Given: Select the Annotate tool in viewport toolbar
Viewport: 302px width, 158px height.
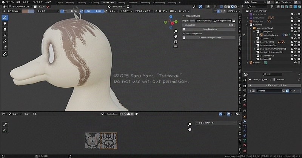Looking at the screenshot, I should tap(5, 54).
